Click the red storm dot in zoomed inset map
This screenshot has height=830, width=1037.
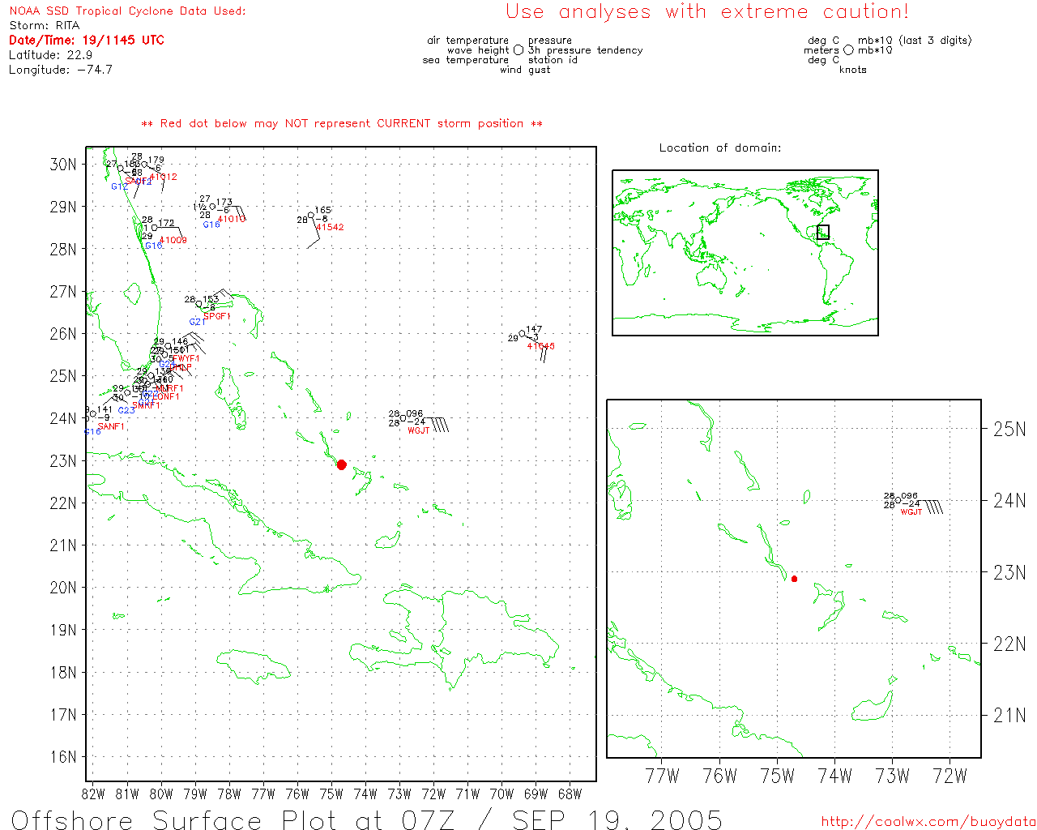click(794, 579)
